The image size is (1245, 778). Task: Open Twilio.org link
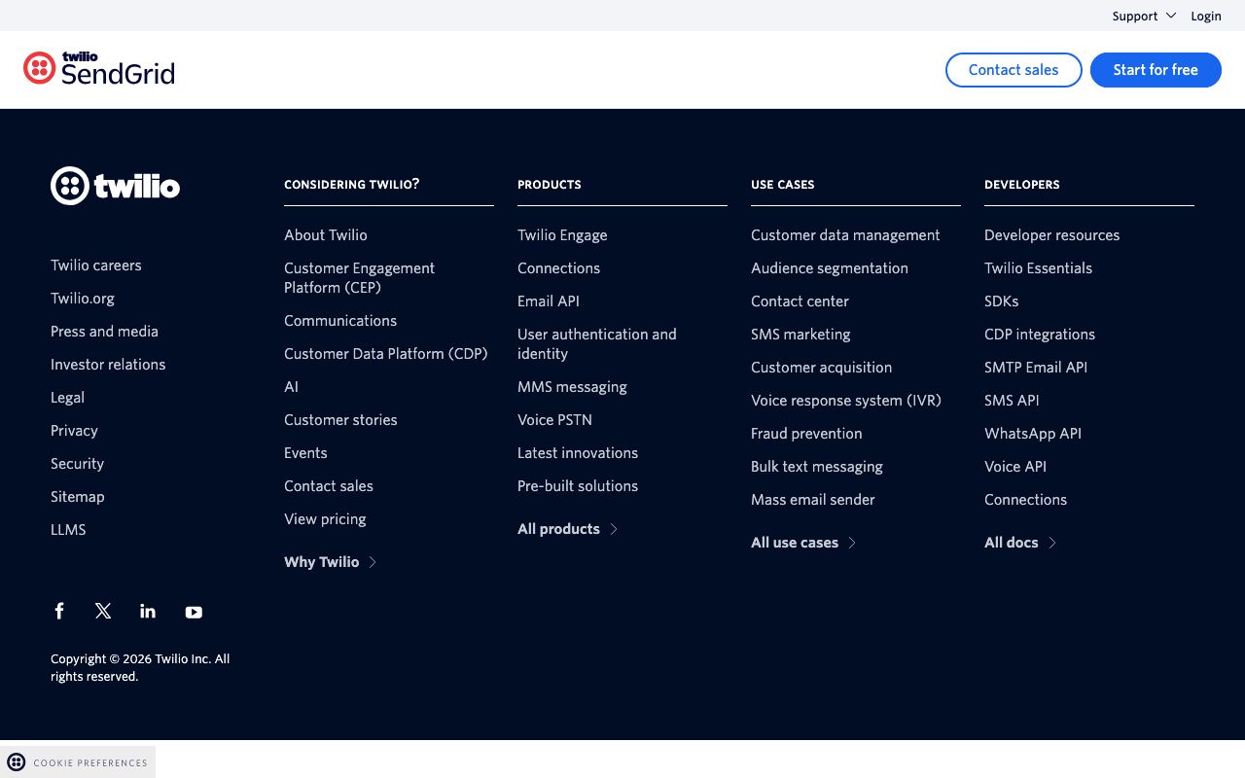pos(83,299)
